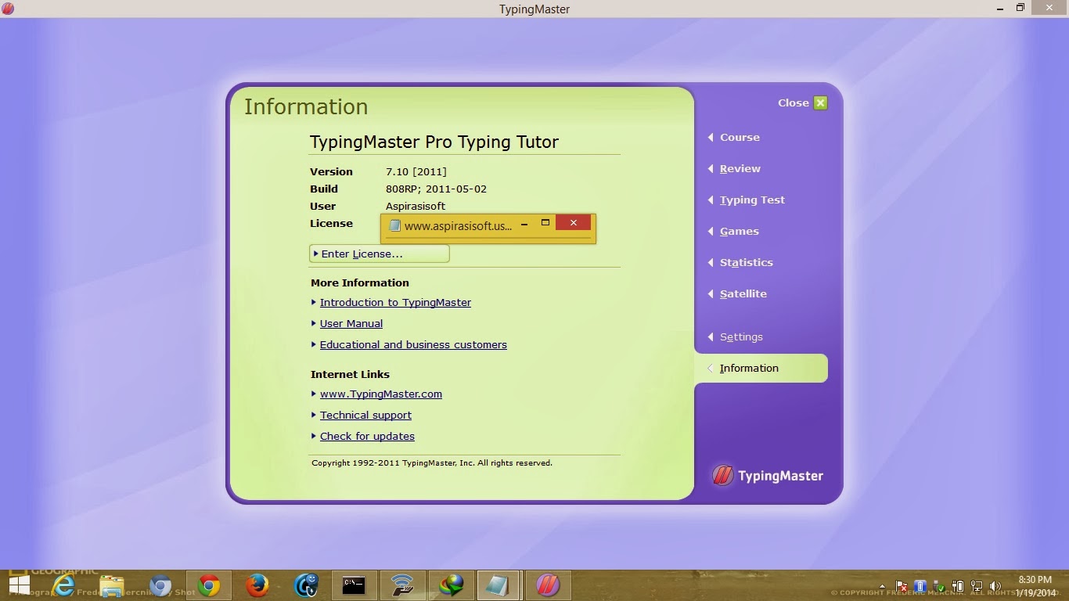Minimize the TypingMaster main window

[1000, 9]
